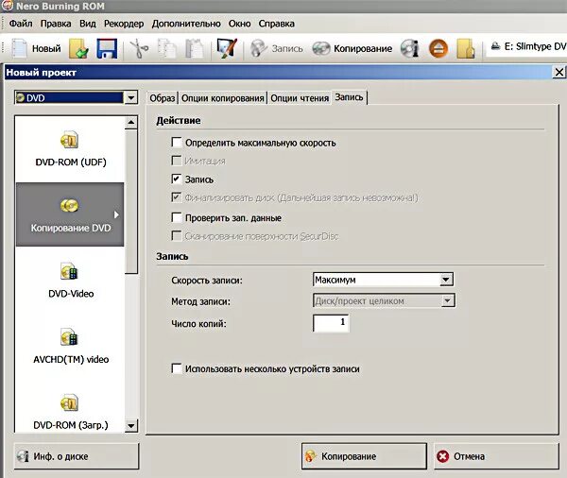The height and width of the screenshot is (478, 567).
Task: Select the DVD-ROM (Загр.) project icon
Action: pyautogui.click(x=69, y=402)
